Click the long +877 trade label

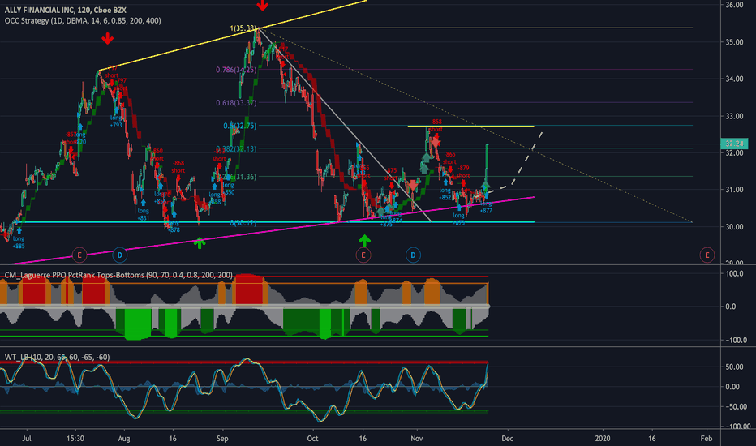point(486,208)
